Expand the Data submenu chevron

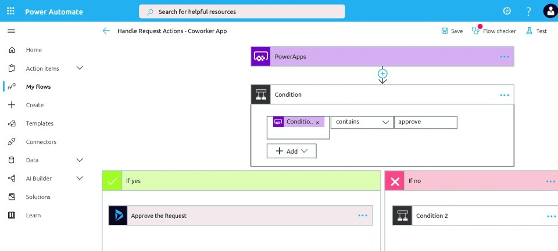pyautogui.click(x=80, y=160)
